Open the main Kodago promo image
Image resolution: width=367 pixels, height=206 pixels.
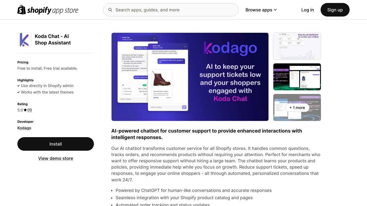click(190, 77)
